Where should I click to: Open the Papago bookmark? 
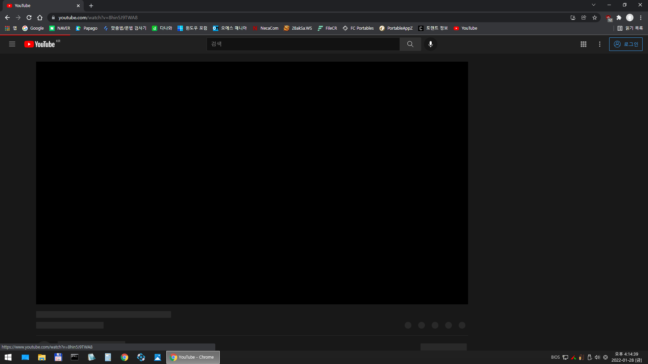tap(87, 28)
